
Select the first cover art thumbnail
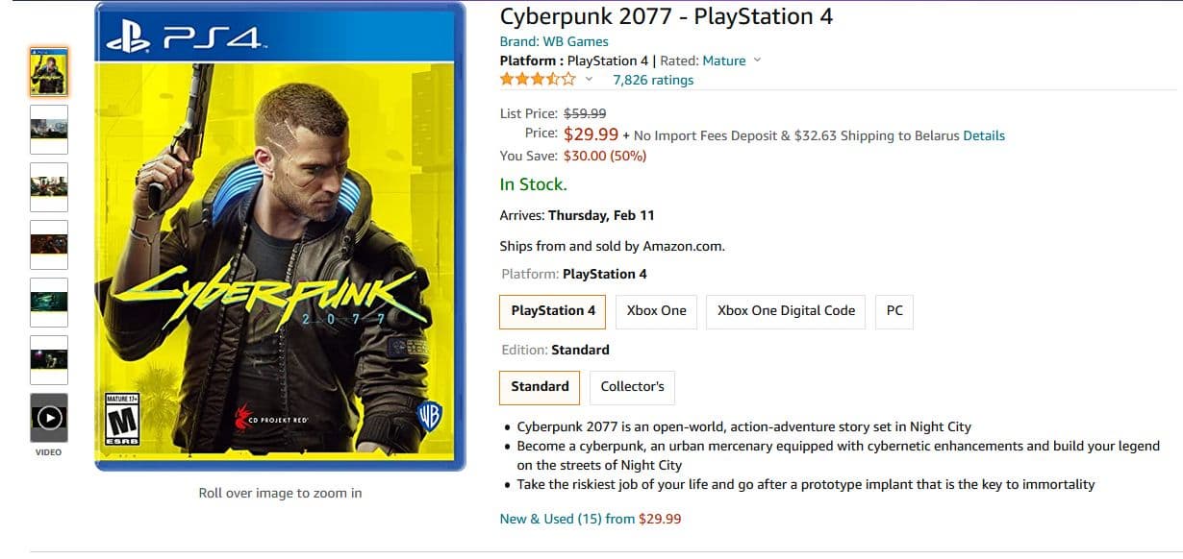[49, 71]
